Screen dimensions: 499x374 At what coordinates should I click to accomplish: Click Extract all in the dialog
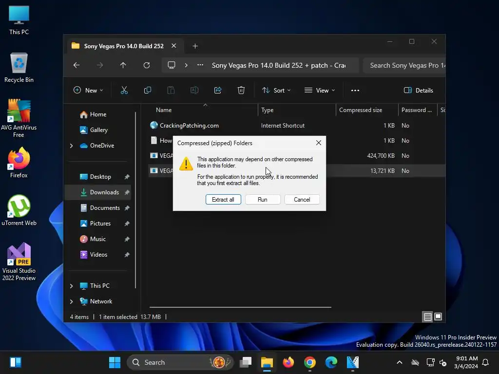[x=223, y=199]
